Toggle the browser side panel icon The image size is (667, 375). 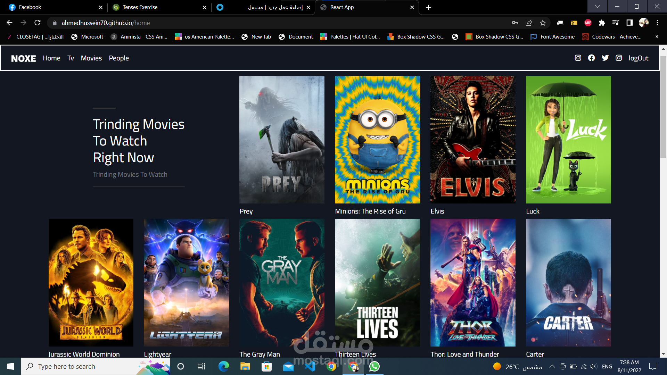[629, 23]
